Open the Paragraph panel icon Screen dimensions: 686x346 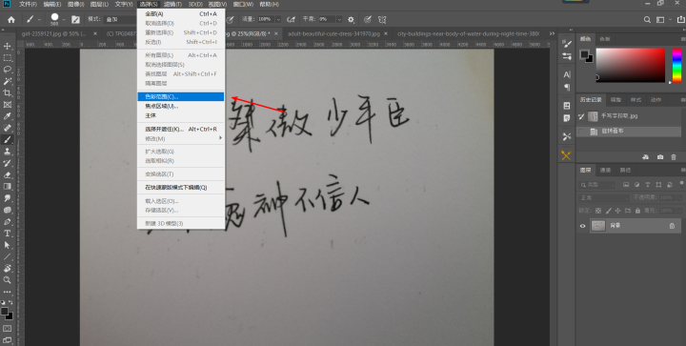pyautogui.click(x=567, y=87)
